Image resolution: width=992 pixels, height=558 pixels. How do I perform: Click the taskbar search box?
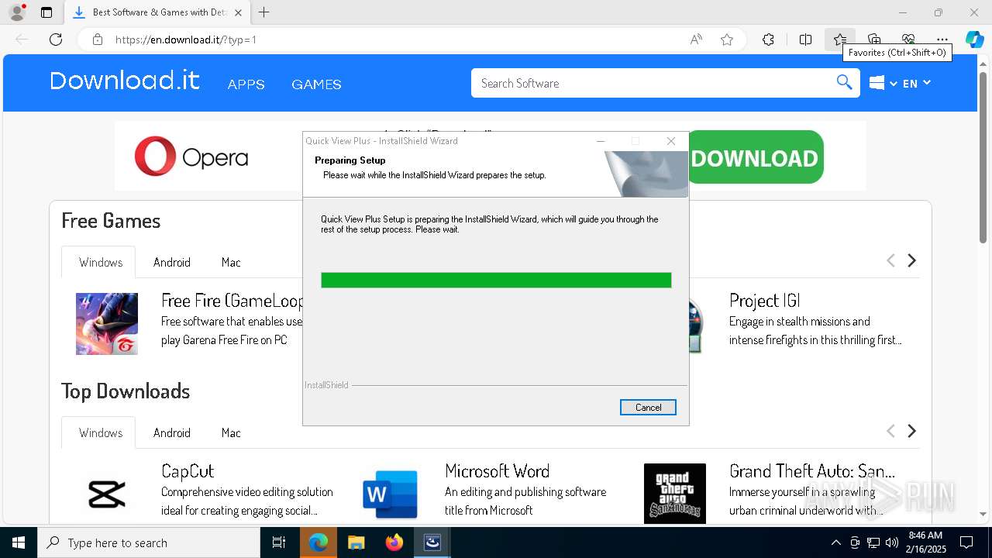point(149,542)
